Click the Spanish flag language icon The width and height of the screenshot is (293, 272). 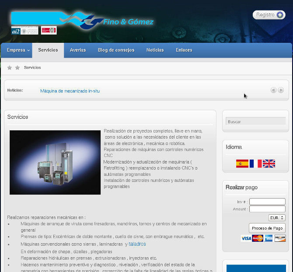[x=242, y=164]
